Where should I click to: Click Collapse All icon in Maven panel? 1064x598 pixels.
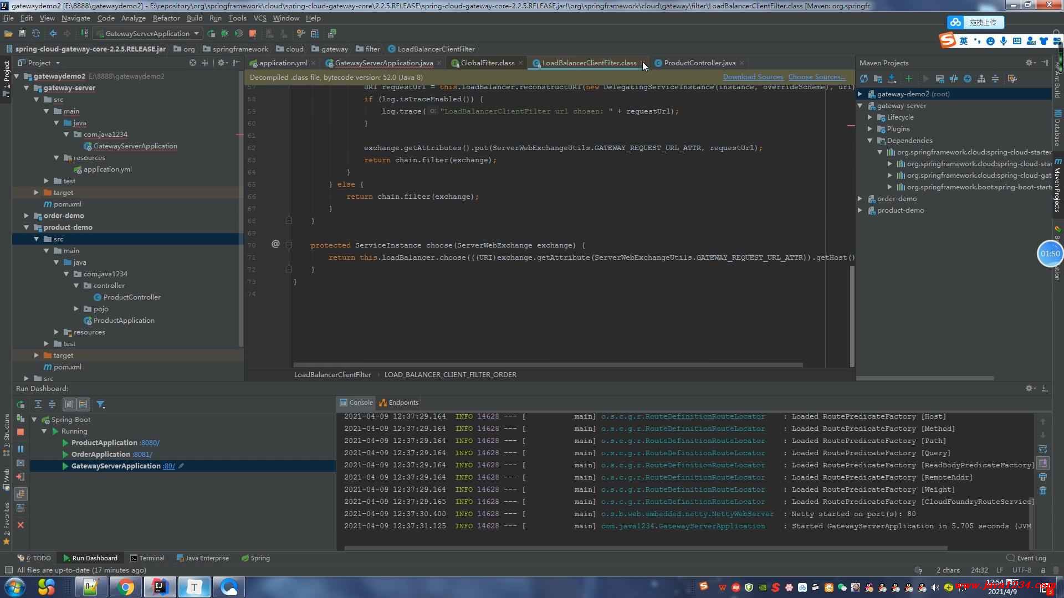point(995,79)
